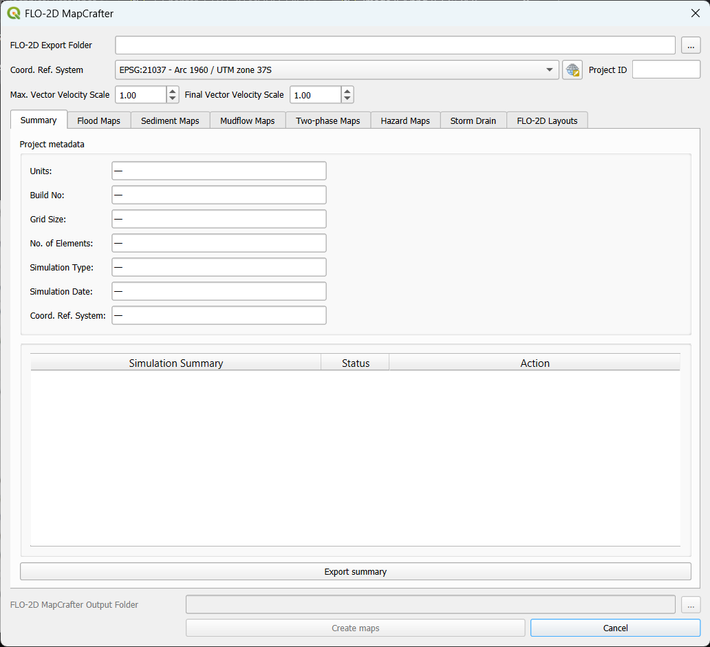Open the Coord. Ref. System dropdown
Screen dimensions: 710x647
549,70
